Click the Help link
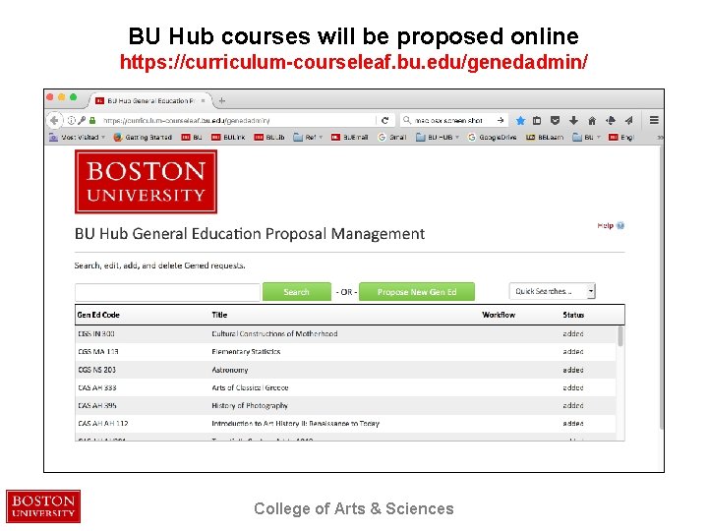The height and width of the screenshot is (531, 708). 605,225
